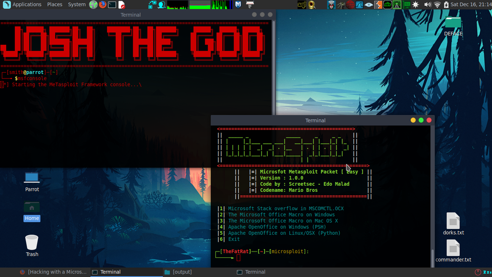492x277 pixels.
Task: Switch to the [output] taskbar window
Action: [182, 272]
